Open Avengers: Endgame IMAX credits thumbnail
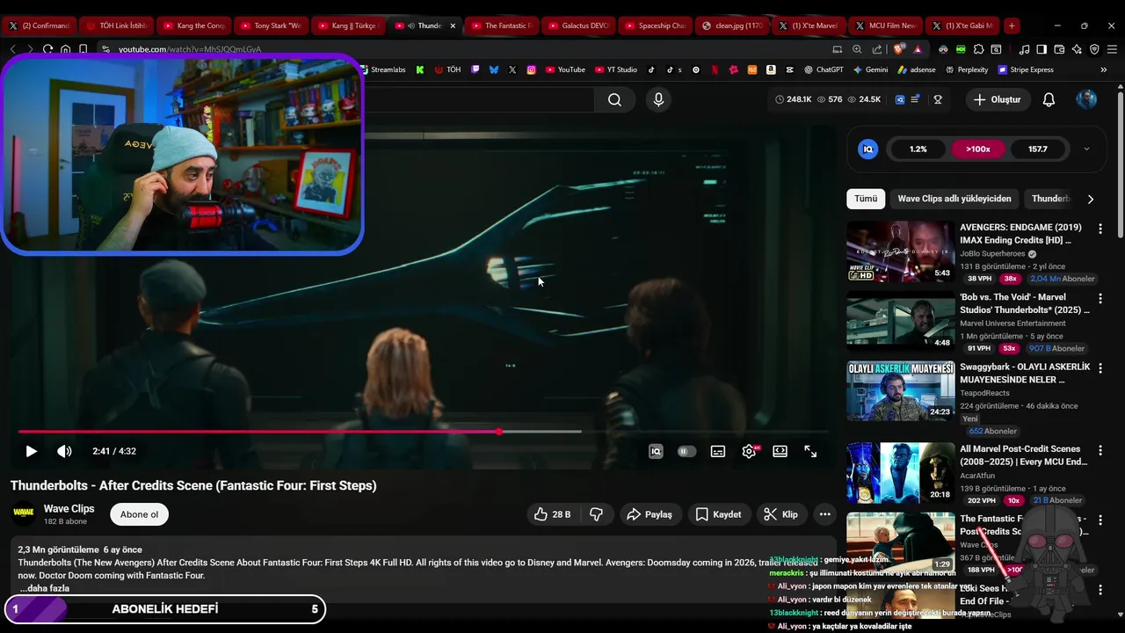 [900, 251]
